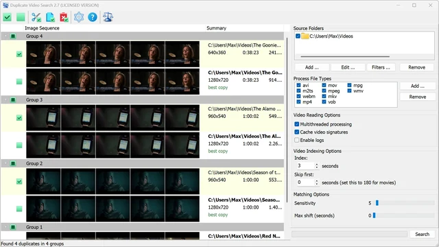Collapse Group 4 with its expander arrow

pos(5,36)
